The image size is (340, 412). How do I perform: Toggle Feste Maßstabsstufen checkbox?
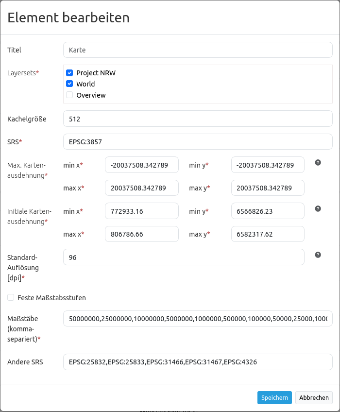point(11,297)
